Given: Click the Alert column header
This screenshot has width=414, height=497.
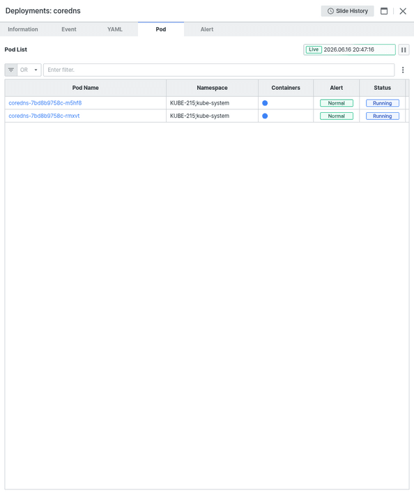Looking at the screenshot, I should 337,88.
